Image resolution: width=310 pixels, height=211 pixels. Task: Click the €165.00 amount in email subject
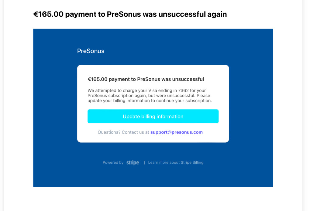[48, 14]
